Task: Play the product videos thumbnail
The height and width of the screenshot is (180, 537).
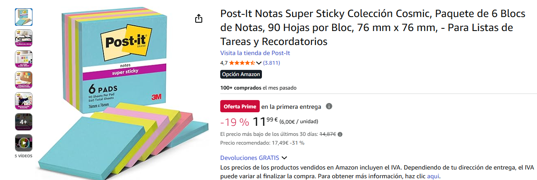Action: 24,142
